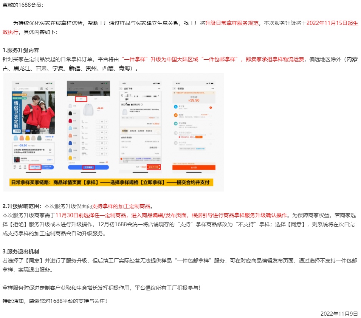Screen dimensions: 361x318
Task: Click the yellow 日常拿样买家链路 caption banner
Action: (111, 182)
